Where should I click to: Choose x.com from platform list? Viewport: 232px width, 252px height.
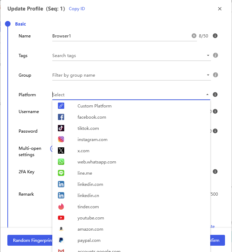click(131, 150)
